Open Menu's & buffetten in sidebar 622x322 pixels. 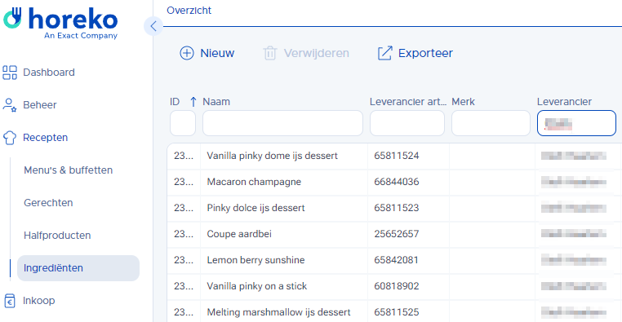pos(69,170)
